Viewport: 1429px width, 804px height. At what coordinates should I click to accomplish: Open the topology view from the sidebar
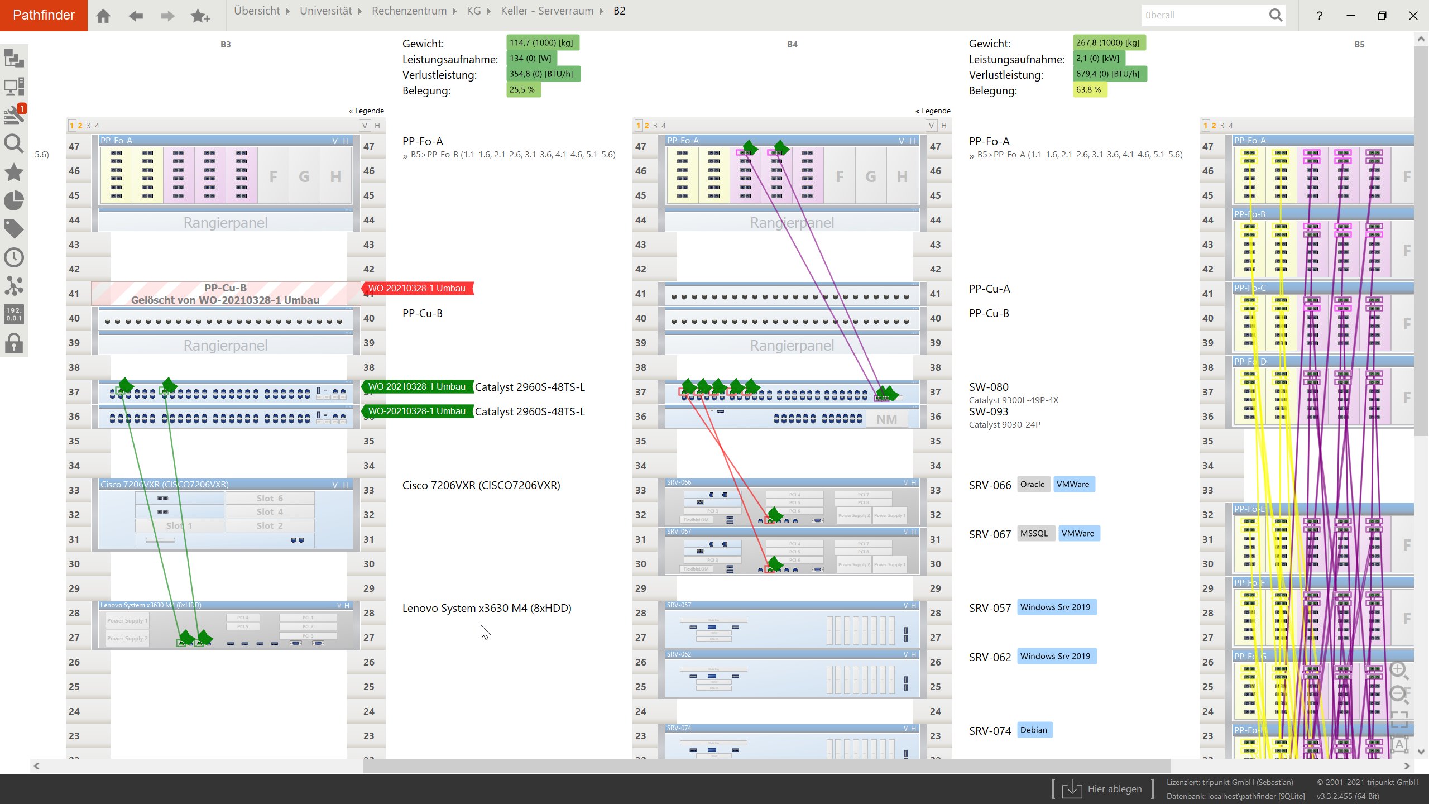tap(13, 286)
